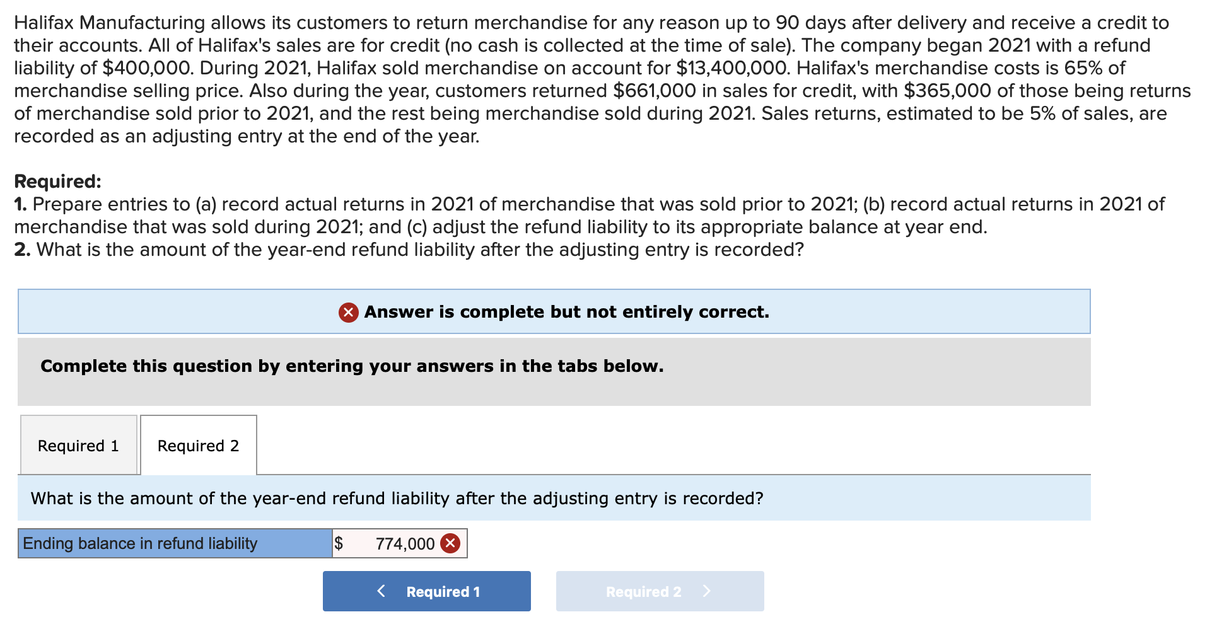Click the bold '1.' requirement number
Image resolution: width=1212 pixels, height=629 pixels.
pyautogui.click(x=20, y=204)
